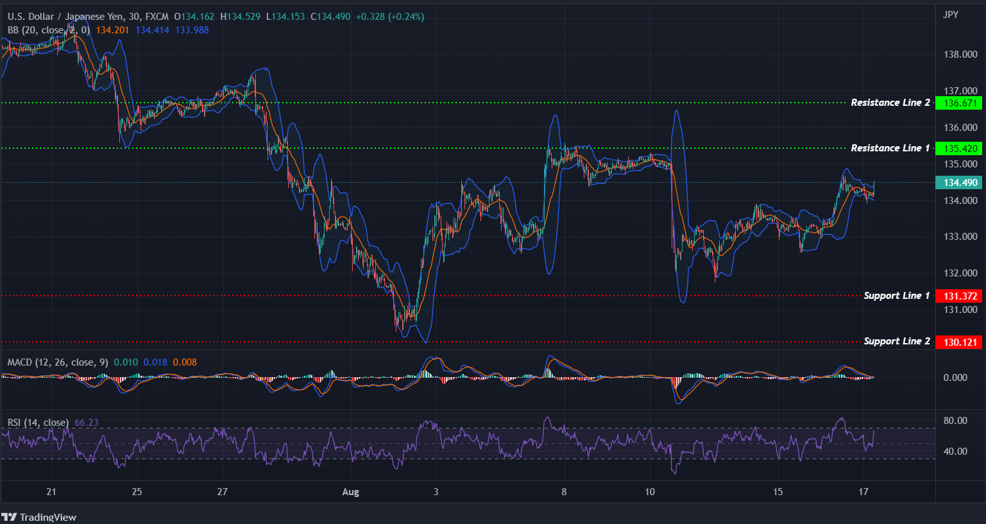
Task: Click the Support Line 1 price label 131.372
Action: (959, 296)
